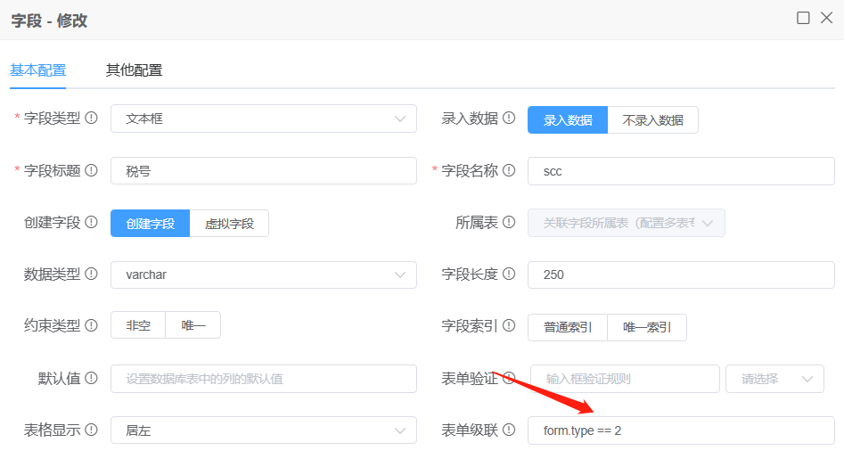Image resolution: width=844 pixels, height=467 pixels.
Task: Click the 默认值 input field
Action: click(x=263, y=379)
